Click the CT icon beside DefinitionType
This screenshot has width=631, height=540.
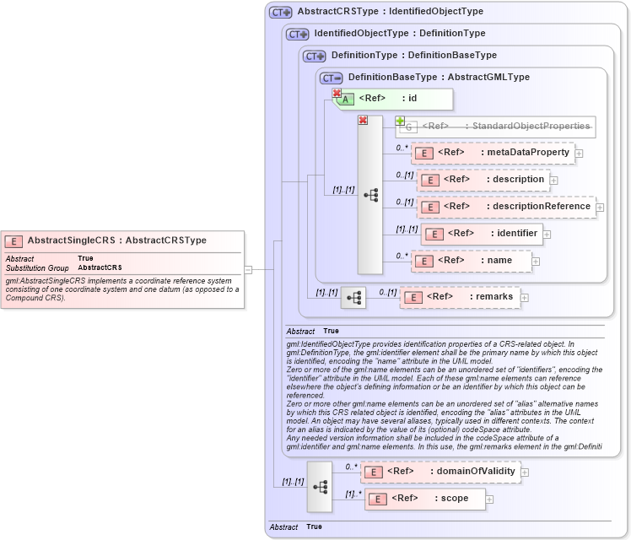pyautogui.click(x=314, y=57)
